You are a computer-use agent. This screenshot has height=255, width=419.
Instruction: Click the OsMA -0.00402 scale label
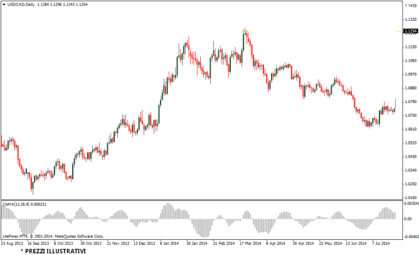(x=411, y=236)
